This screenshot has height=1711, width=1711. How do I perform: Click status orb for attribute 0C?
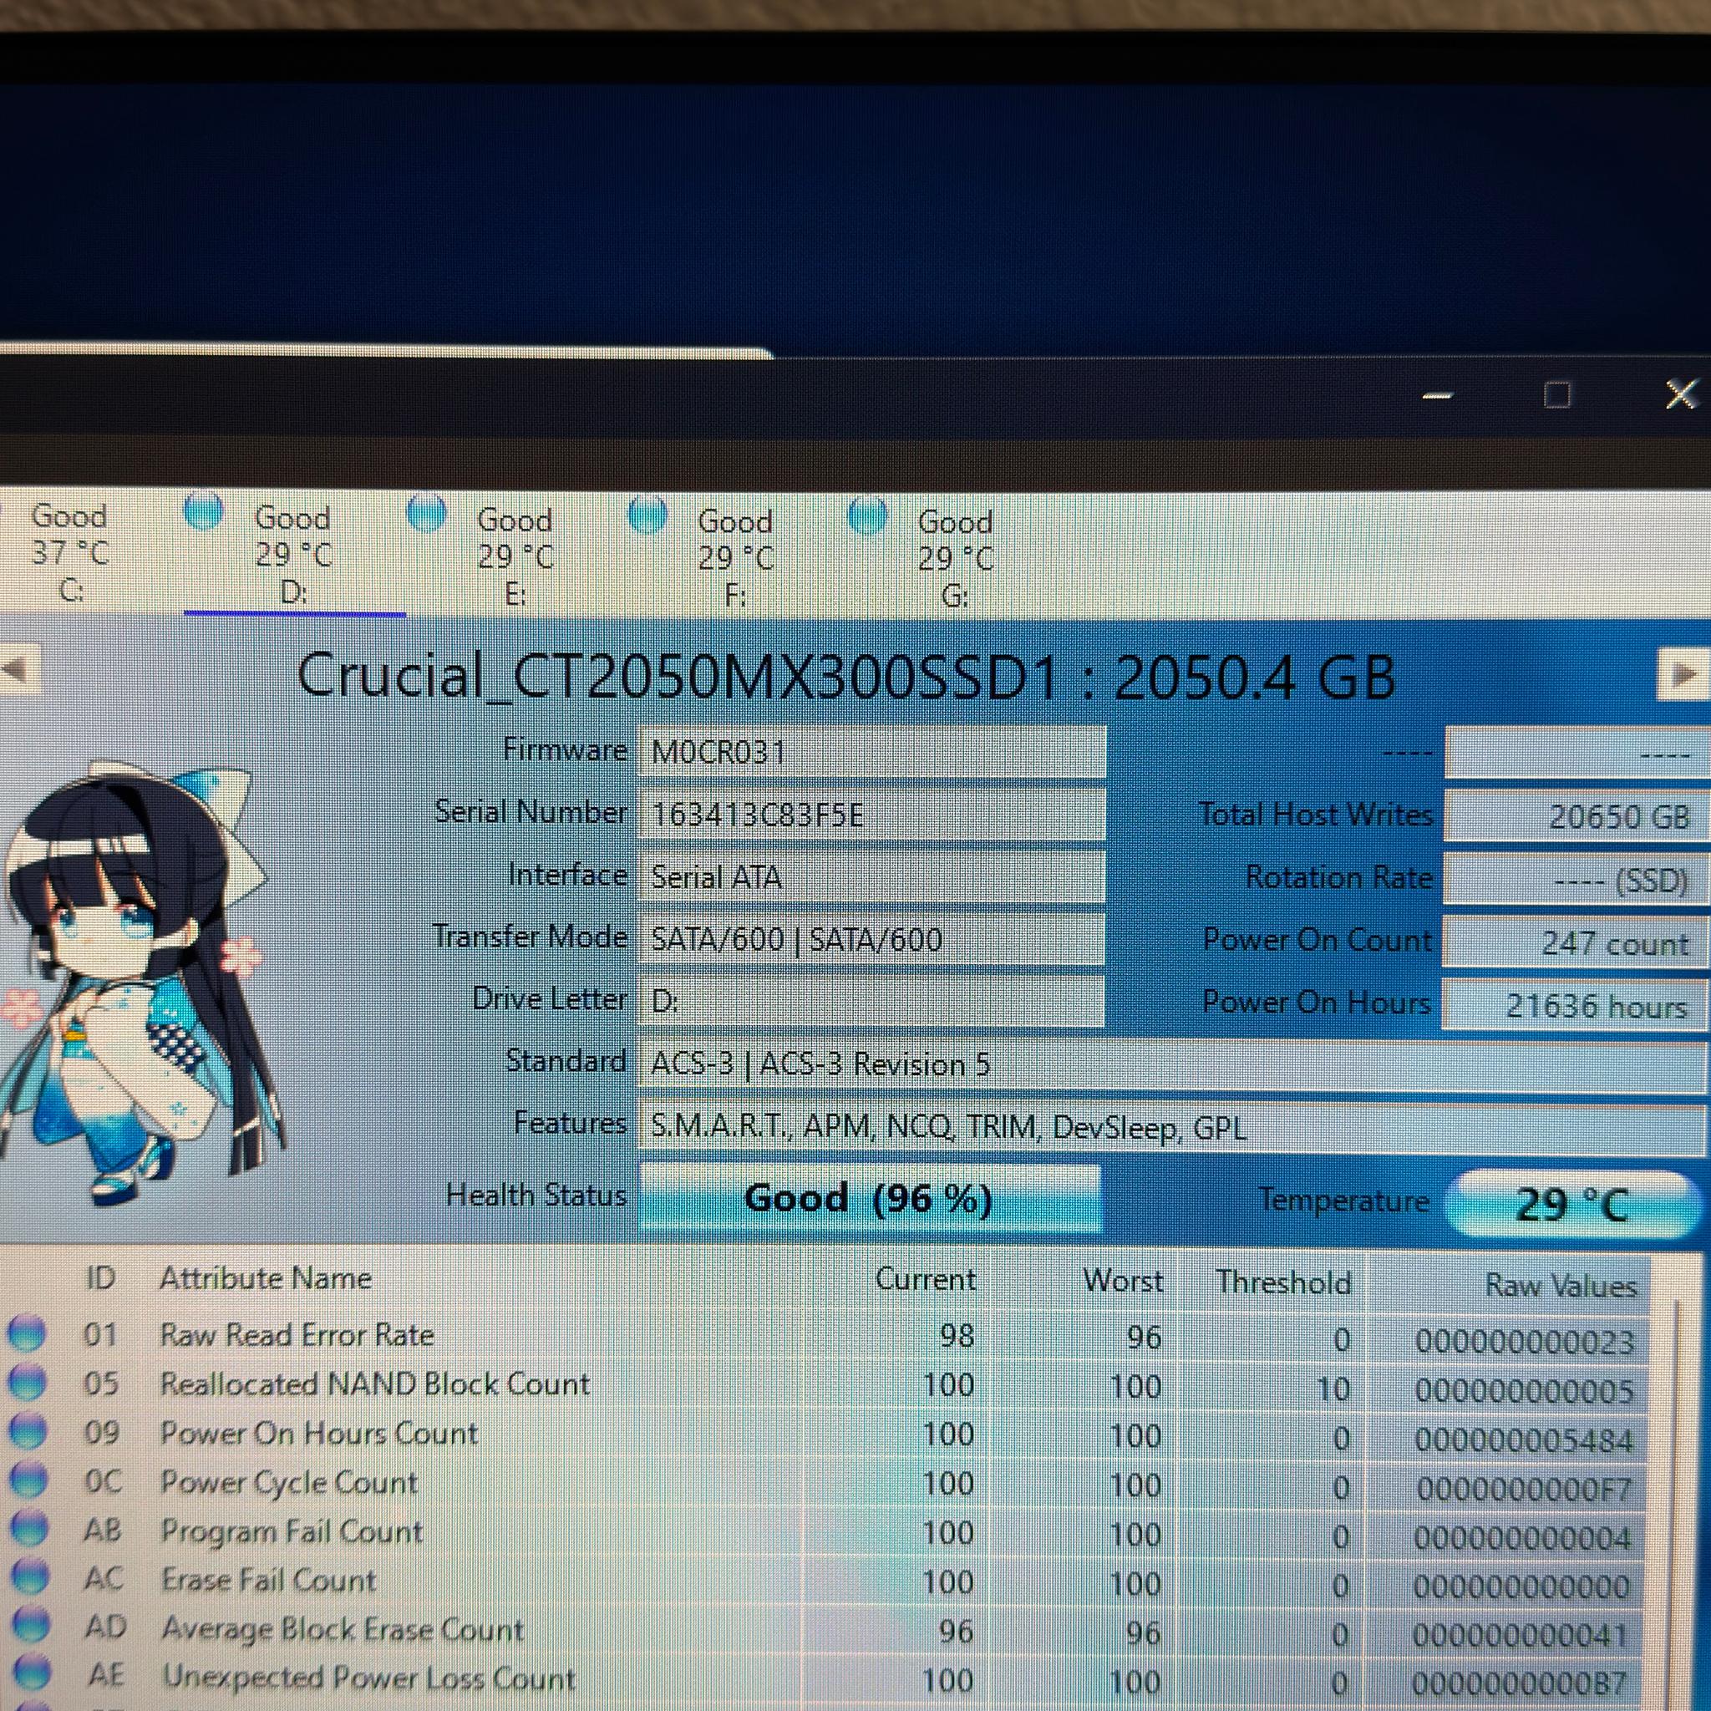click(x=28, y=1479)
